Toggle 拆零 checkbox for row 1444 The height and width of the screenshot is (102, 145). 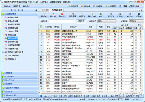136,74
